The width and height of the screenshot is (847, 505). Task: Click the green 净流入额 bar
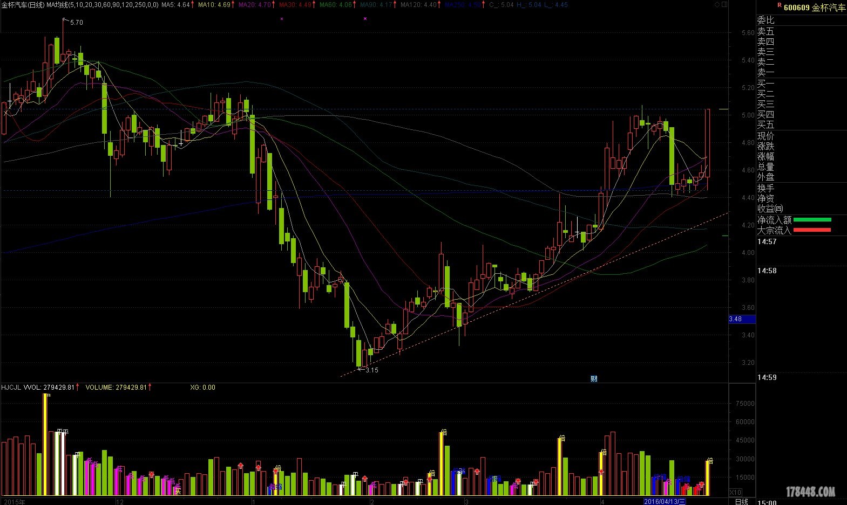tap(812, 220)
